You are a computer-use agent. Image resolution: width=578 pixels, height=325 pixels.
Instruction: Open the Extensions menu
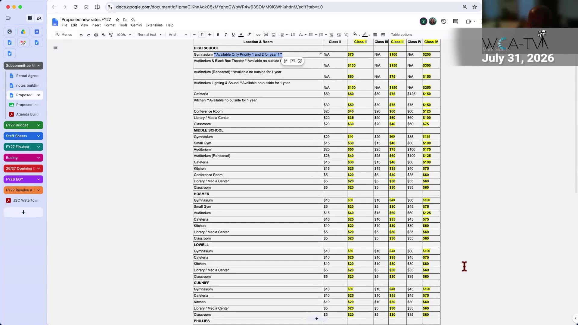click(x=154, y=25)
